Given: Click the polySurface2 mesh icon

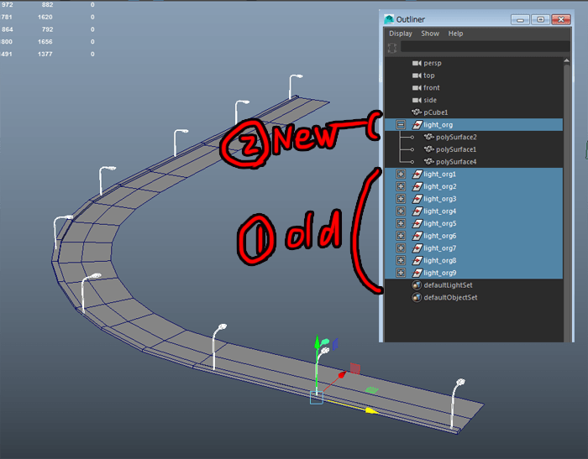Looking at the screenshot, I should tap(429, 137).
